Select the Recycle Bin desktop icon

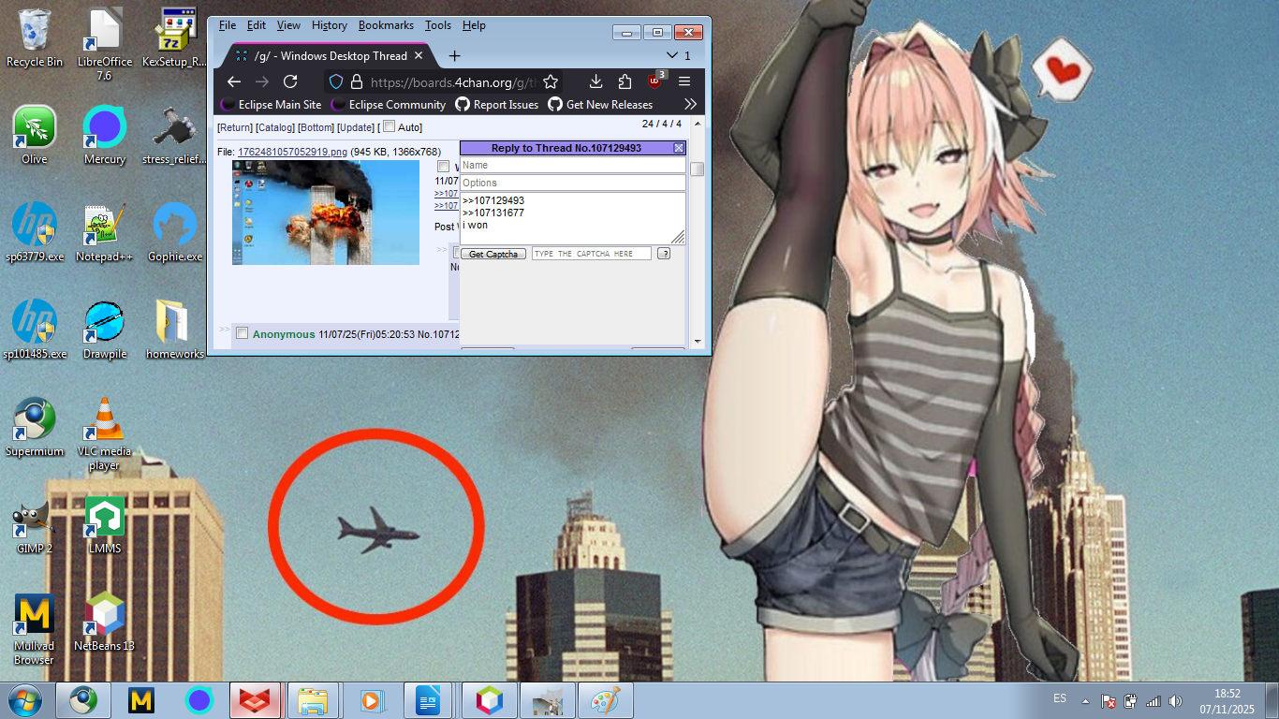(35, 38)
